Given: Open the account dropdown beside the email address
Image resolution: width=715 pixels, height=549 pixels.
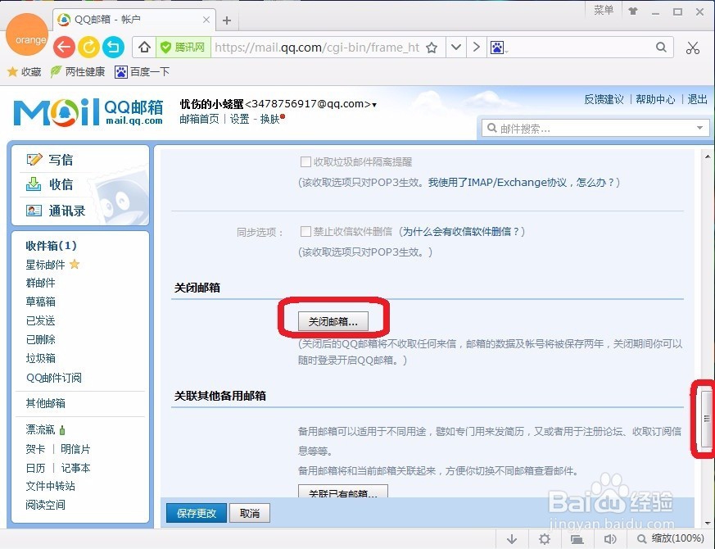Looking at the screenshot, I should [373, 104].
